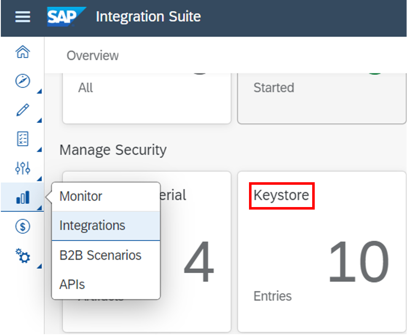Viewport: 407px width, 335px height.
Task: Select the Configure sliders icon
Action: [22, 168]
